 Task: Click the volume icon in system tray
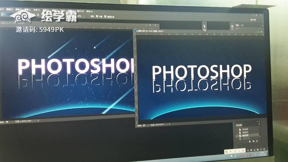click(256, 154)
